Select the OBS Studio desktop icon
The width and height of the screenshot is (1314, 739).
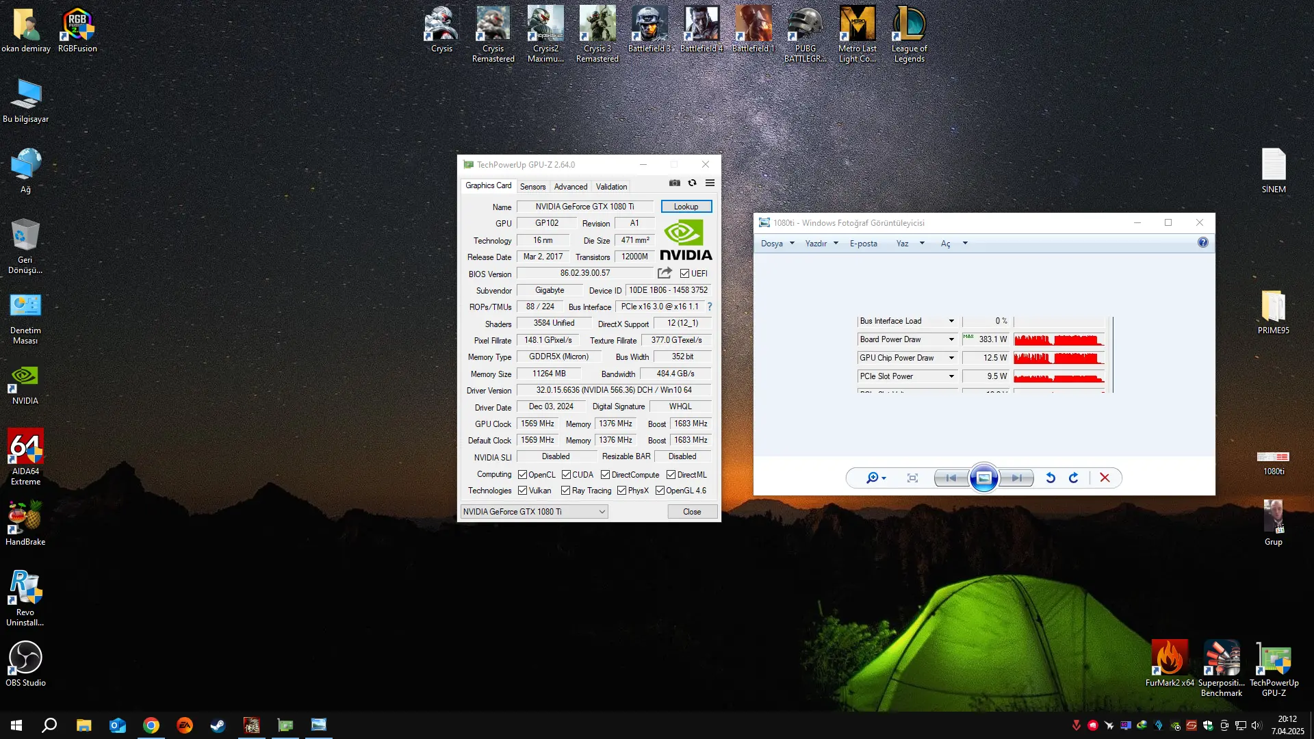25,664
